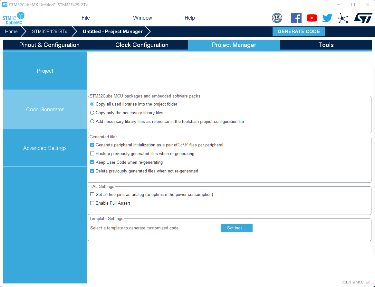Switch to the Pinout & Configuration tab
The image size is (375, 287).
tap(49, 45)
